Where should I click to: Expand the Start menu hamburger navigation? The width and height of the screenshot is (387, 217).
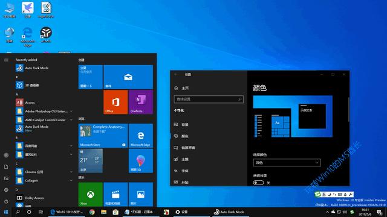6,60
